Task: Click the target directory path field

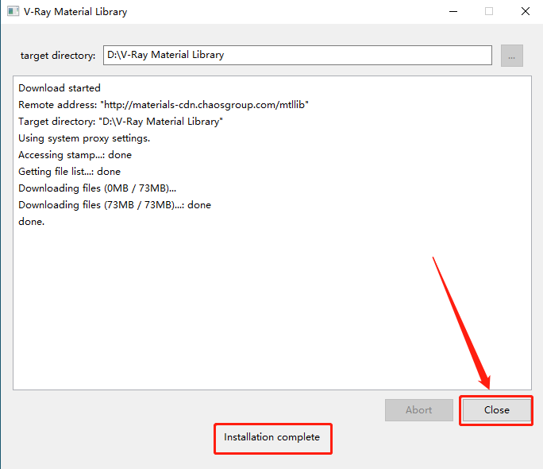Action: point(298,55)
